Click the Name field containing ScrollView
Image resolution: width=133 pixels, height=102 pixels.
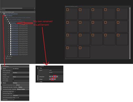pyautogui.click(x=21, y=68)
